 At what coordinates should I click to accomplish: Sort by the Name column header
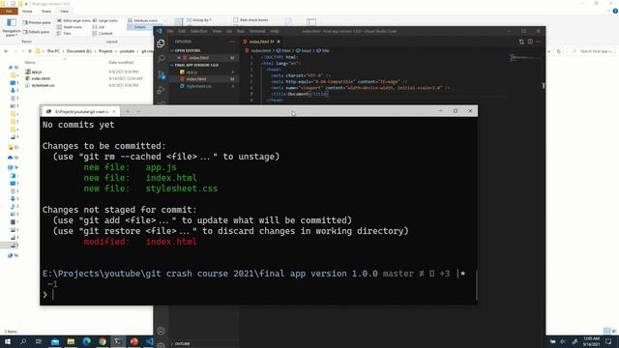[x=30, y=62]
